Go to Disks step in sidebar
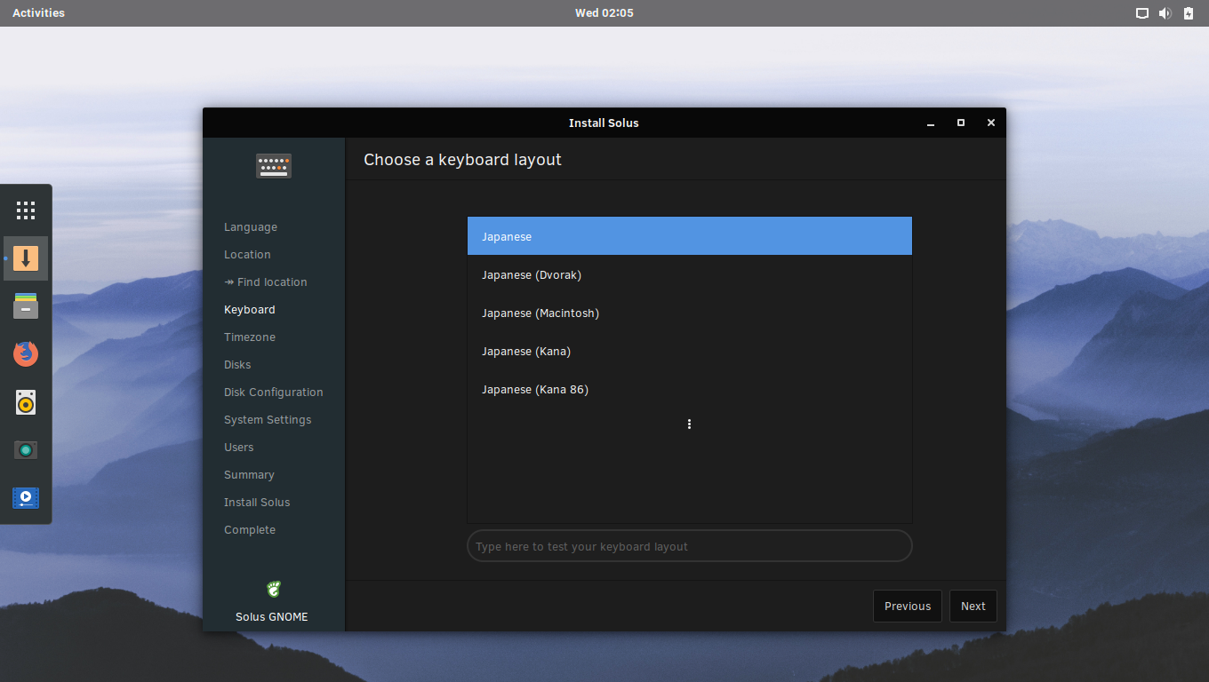Viewport: 1209px width, 682px height. click(x=237, y=365)
